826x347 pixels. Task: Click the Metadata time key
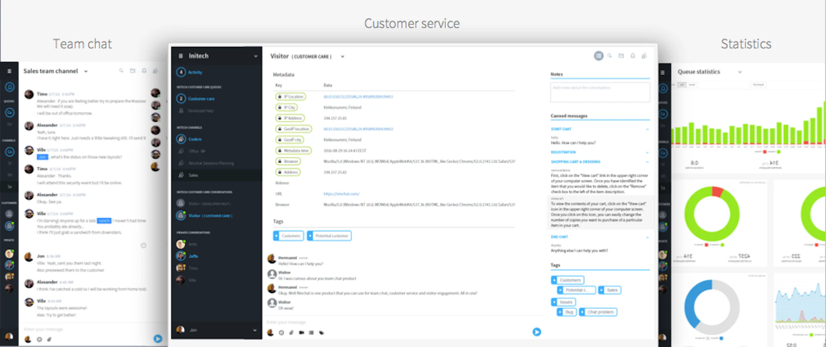(x=293, y=151)
